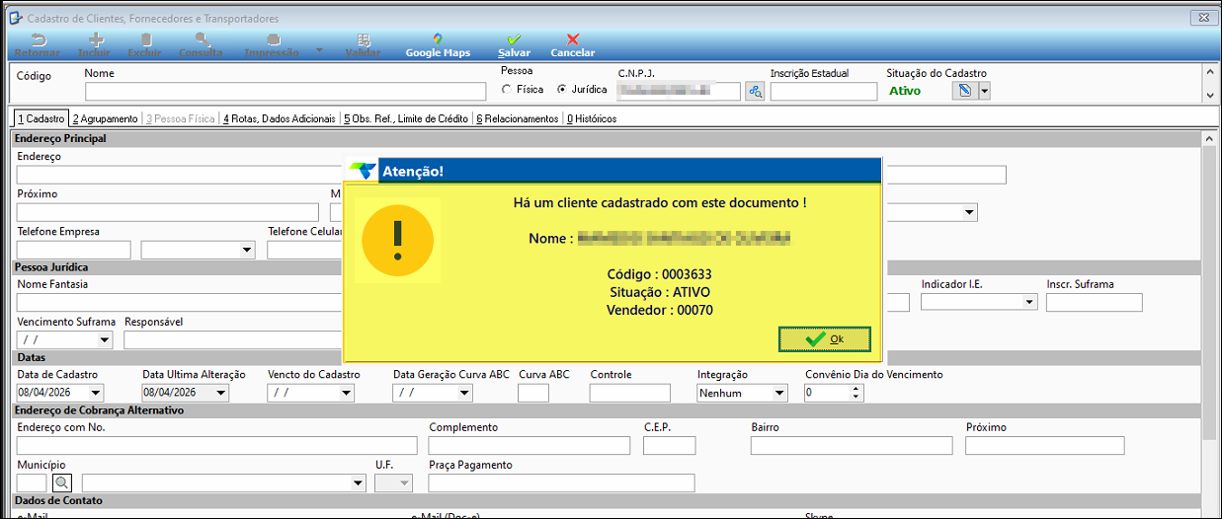This screenshot has width=1222, height=519.
Task: Increase the Convênio Dia do Vencimento spinner
Action: (x=855, y=388)
